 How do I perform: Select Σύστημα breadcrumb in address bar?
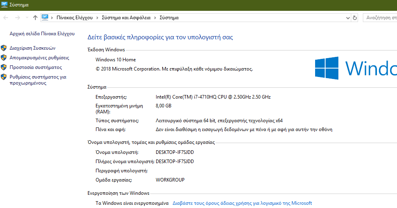pyautogui.click(x=169, y=18)
